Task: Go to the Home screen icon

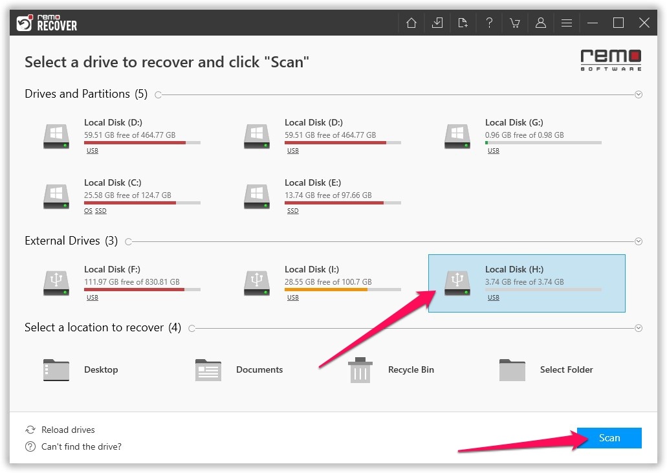Action: [x=411, y=23]
